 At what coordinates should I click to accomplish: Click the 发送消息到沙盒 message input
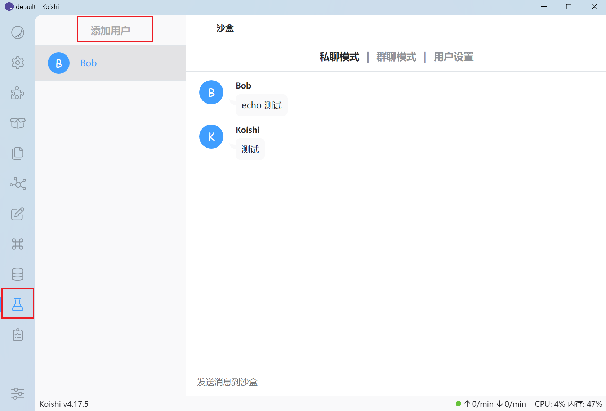pyautogui.click(x=396, y=382)
